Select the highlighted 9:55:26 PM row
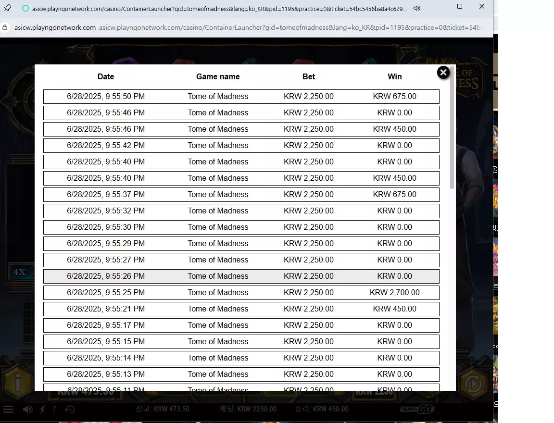The width and height of the screenshot is (554, 423). pyautogui.click(x=241, y=276)
